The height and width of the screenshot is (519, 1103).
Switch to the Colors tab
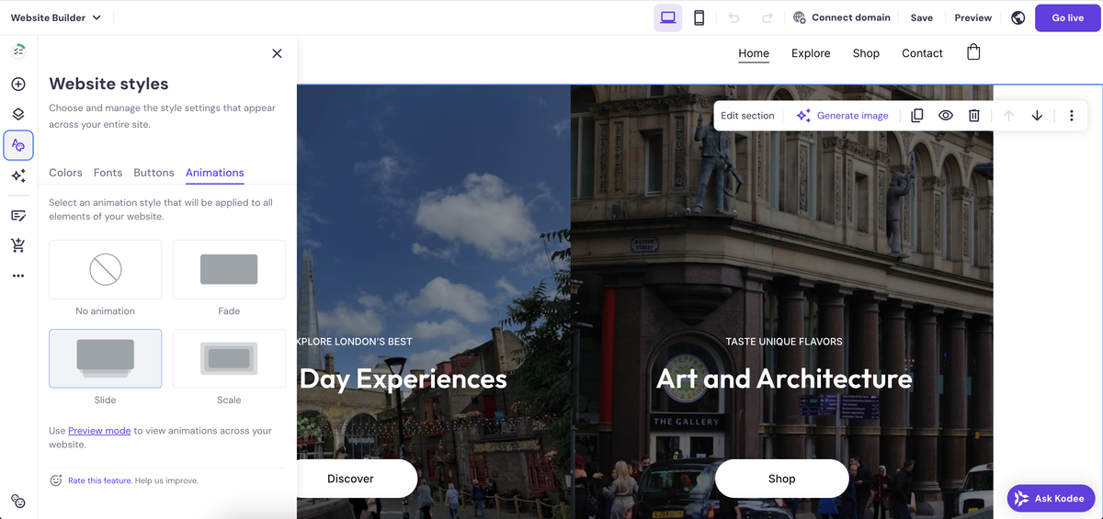click(x=65, y=173)
